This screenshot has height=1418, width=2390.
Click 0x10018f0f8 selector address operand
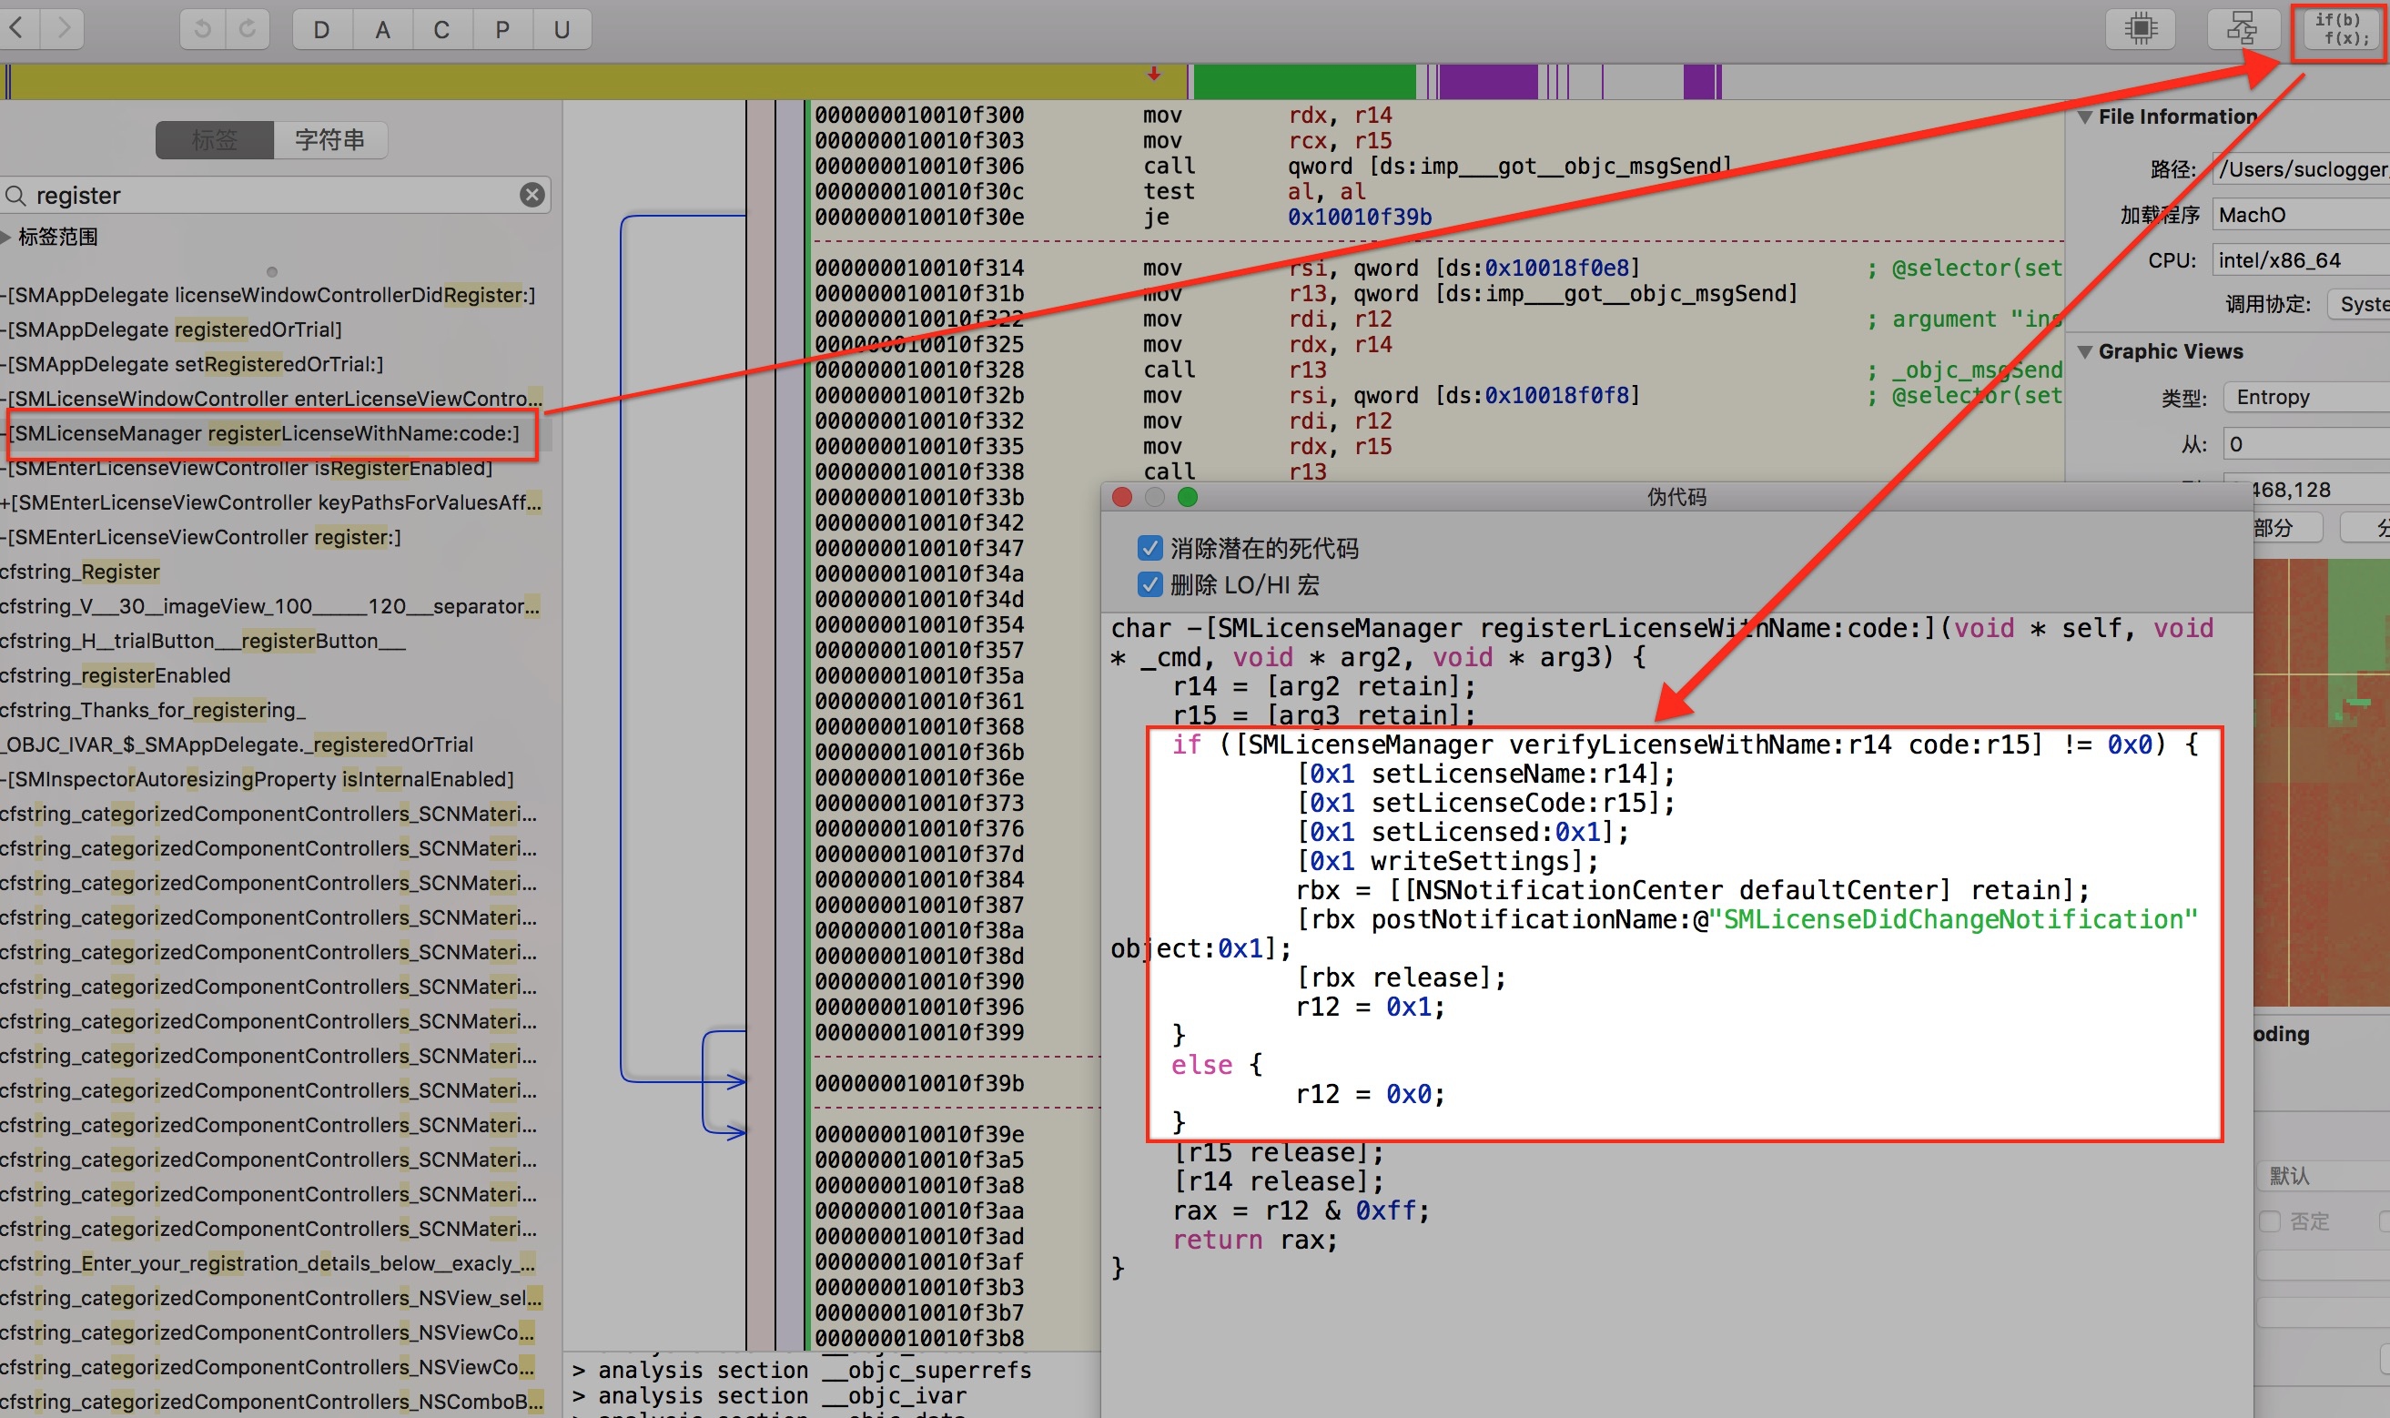click(x=1556, y=396)
